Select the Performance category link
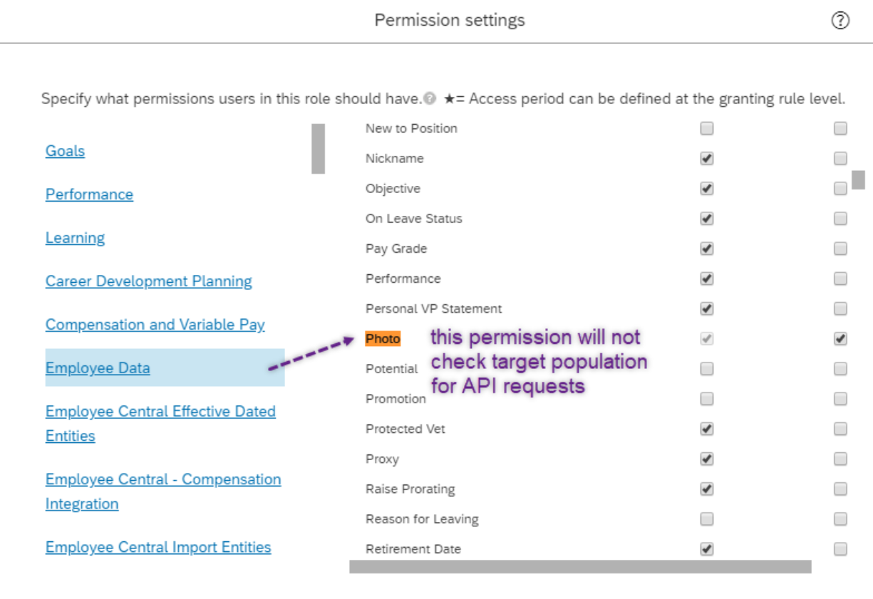873x599 pixels. coord(89,194)
